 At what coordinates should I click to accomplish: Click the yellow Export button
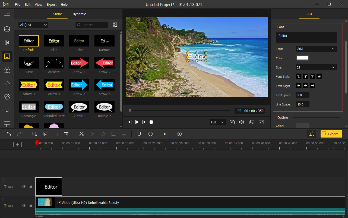(331, 134)
